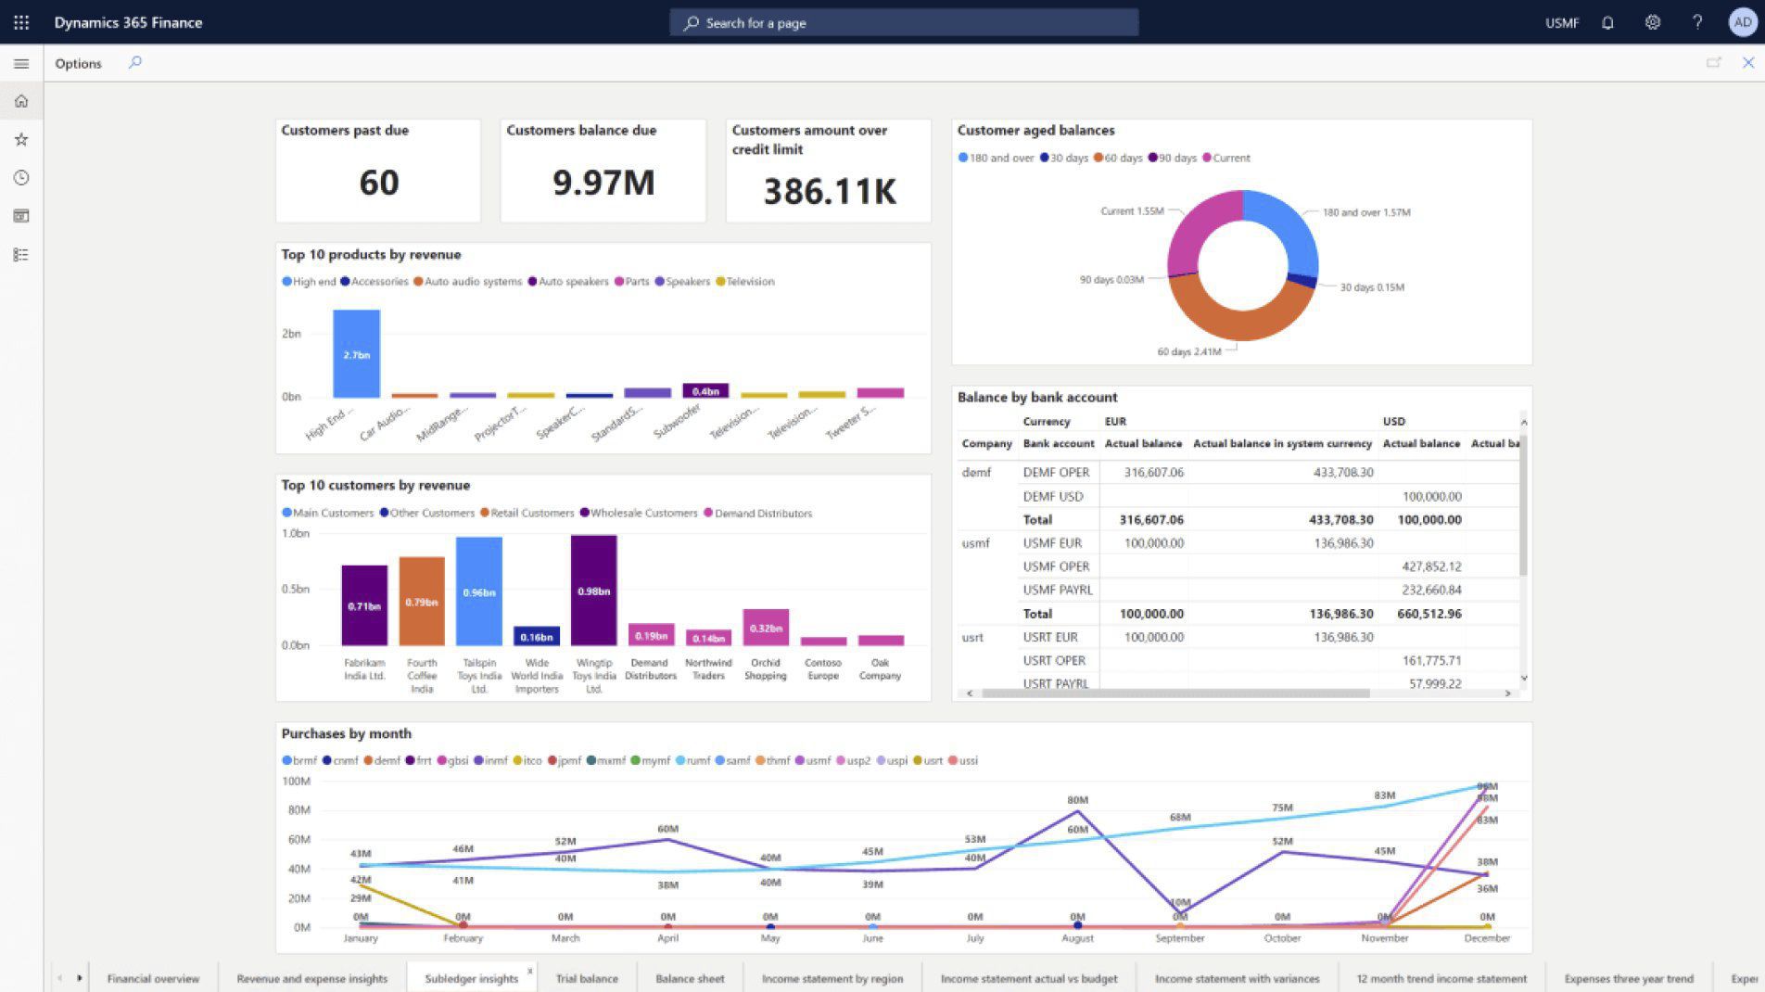This screenshot has height=992, width=1765.
Task: Open Help with the question mark icon
Action: point(1697,21)
